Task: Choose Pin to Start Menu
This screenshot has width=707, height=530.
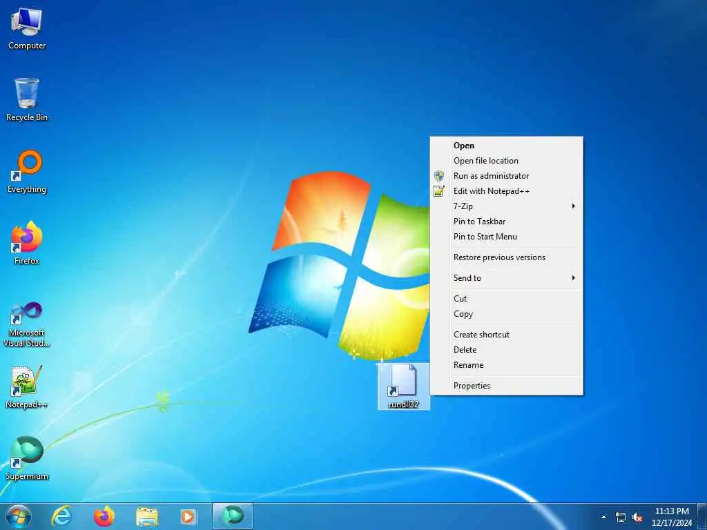Action: (x=506, y=237)
